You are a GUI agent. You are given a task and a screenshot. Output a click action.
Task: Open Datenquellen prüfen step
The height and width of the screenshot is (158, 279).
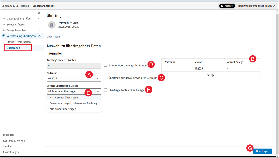click(19, 19)
